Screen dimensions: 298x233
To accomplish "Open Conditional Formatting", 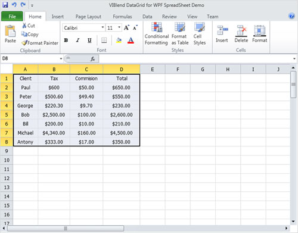I will [157, 34].
